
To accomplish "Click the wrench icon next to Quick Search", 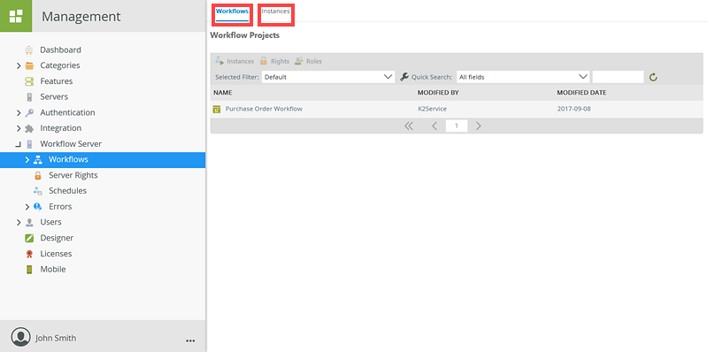I will tap(404, 77).
